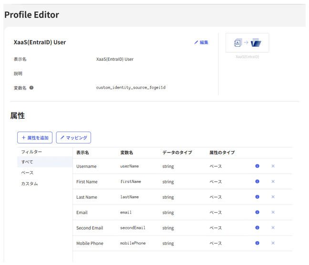This screenshot has width=309, height=265.
Task: Remove First Name attribute using X
Action: (x=273, y=182)
